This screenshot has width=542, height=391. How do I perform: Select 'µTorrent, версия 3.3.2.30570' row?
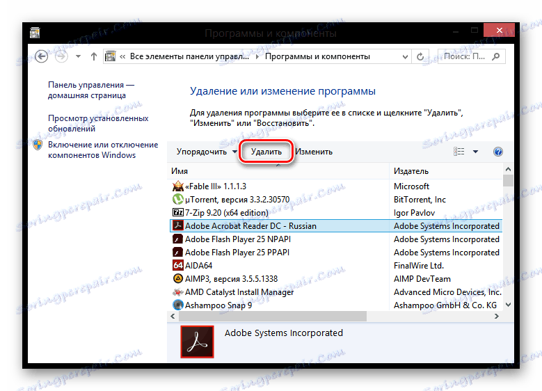tap(336, 200)
